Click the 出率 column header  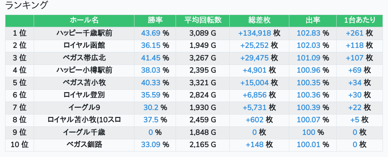(313, 20)
